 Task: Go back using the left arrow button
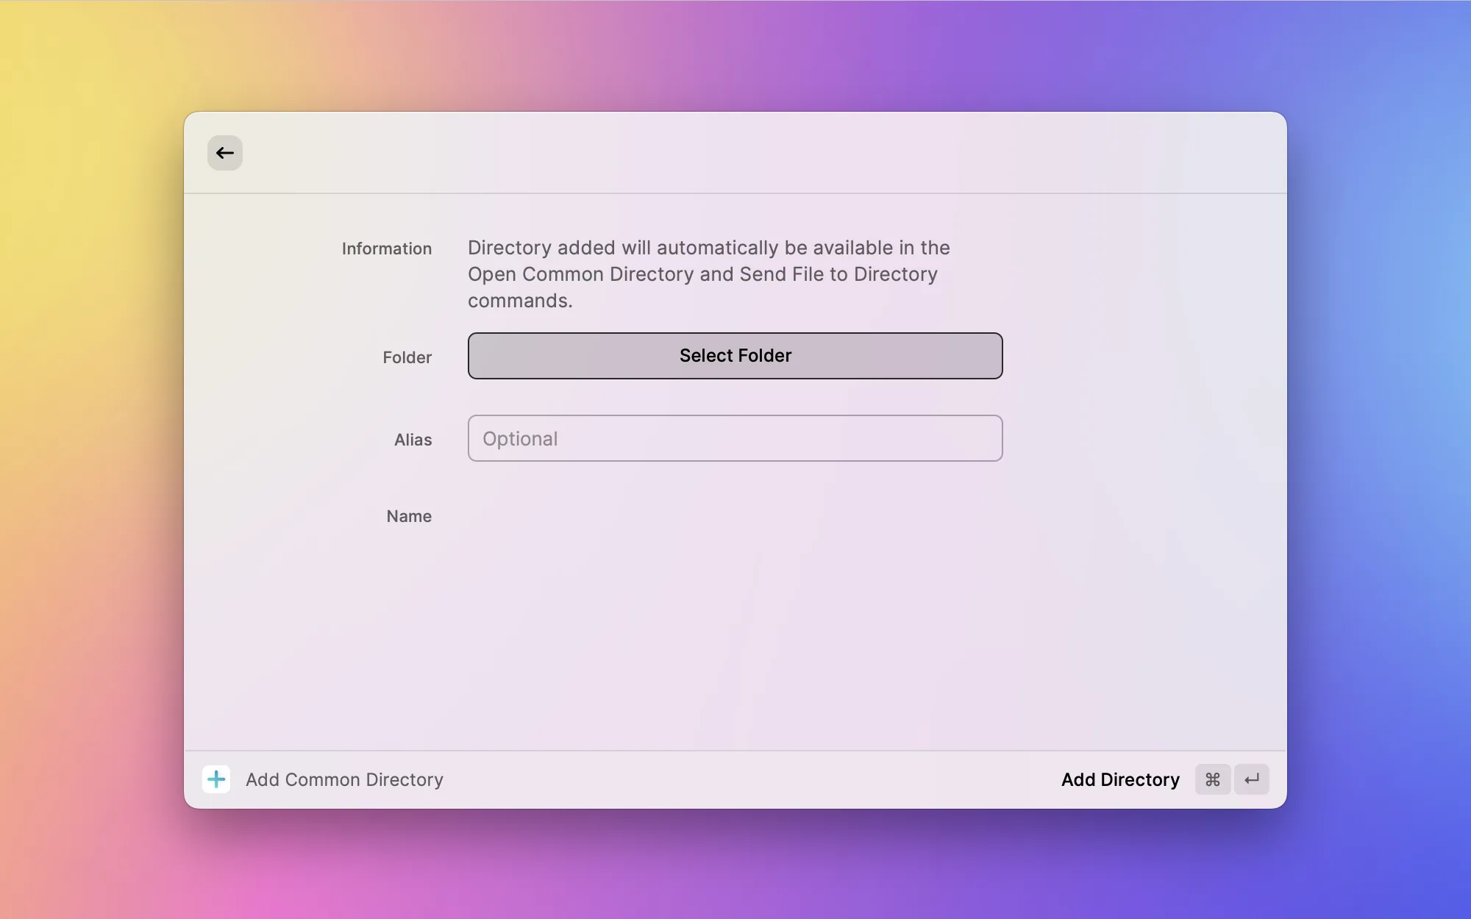tap(225, 153)
